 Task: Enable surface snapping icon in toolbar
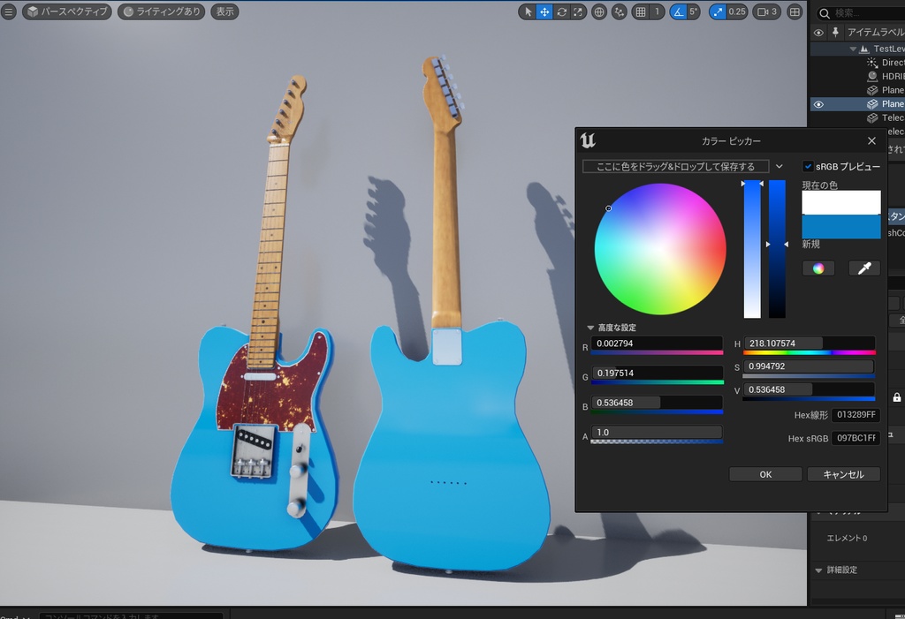pyautogui.click(x=619, y=12)
